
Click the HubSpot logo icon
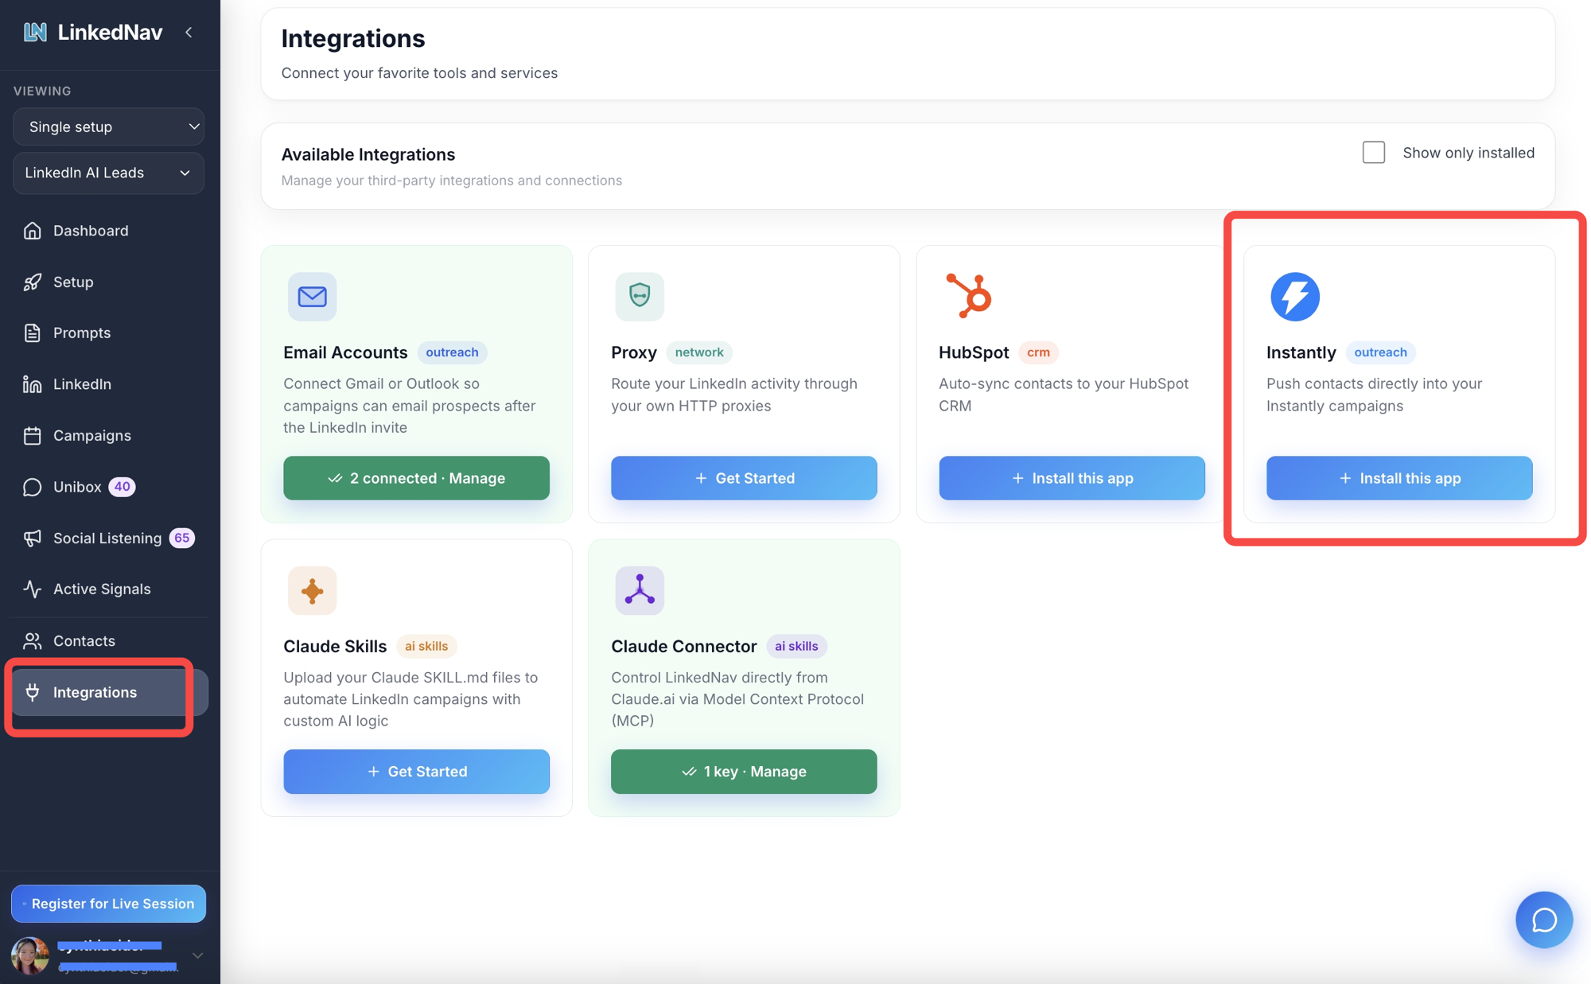(968, 296)
